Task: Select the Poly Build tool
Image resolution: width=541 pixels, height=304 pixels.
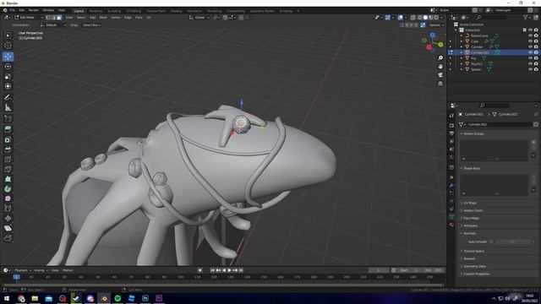Action: [8, 179]
